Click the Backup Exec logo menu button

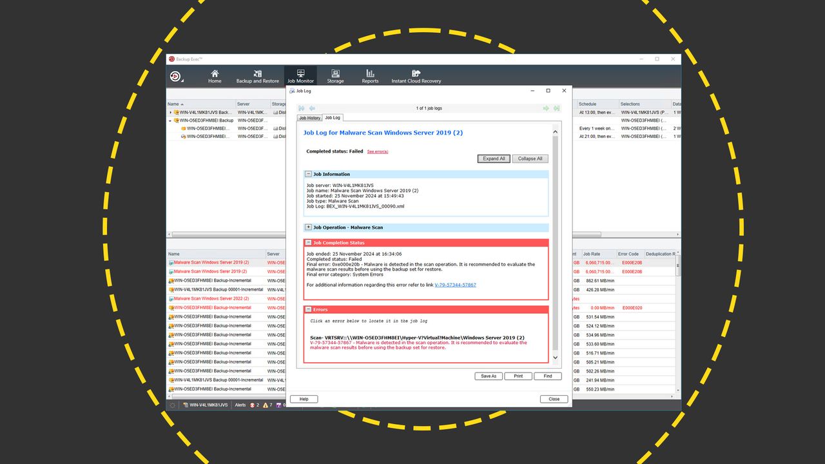(175, 75)
